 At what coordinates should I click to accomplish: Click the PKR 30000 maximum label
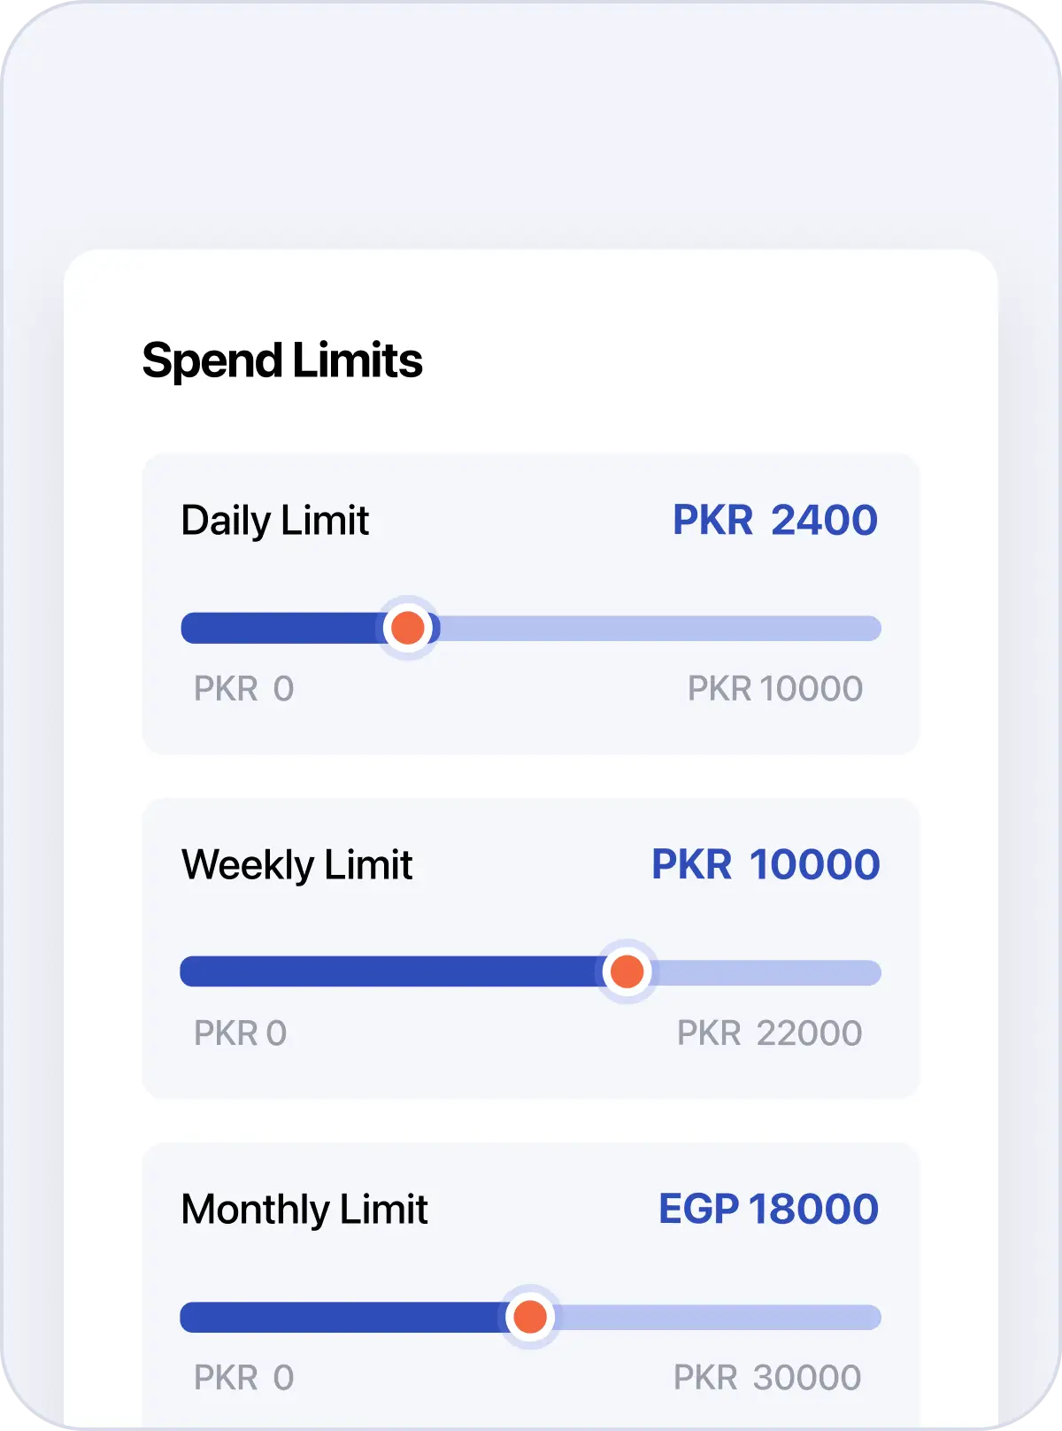coord(766,1377)
